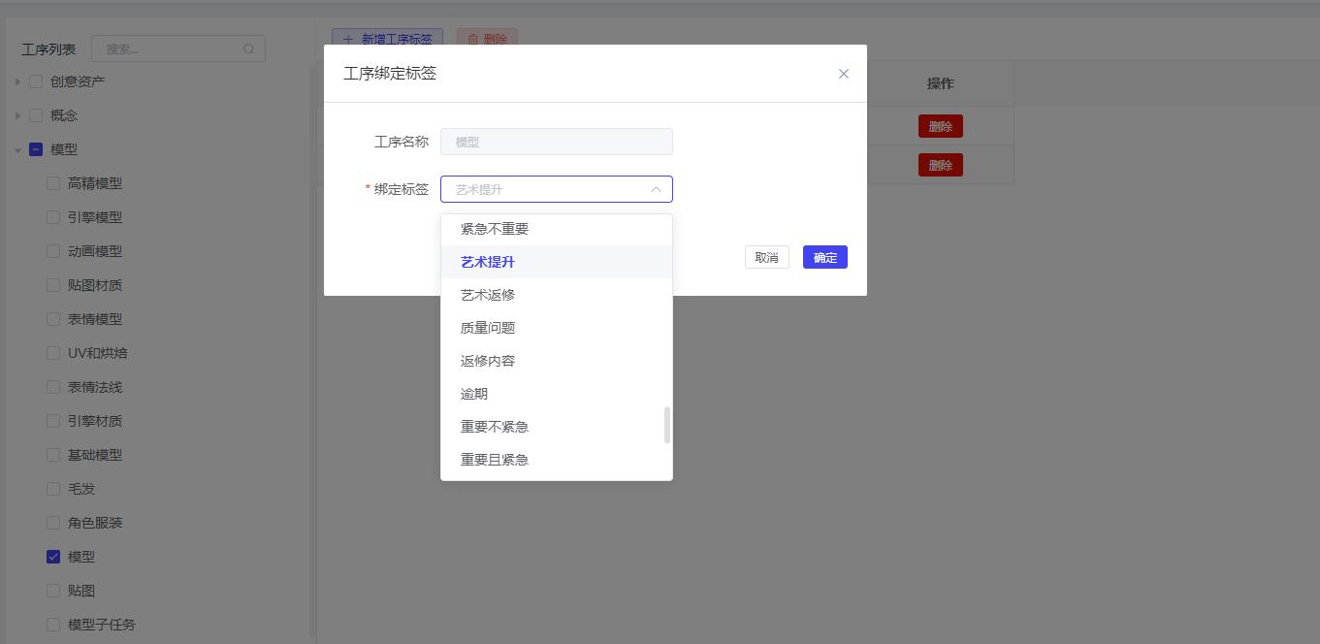Check the 引擎模型 checkbox
Image resolution: width=1320 pixels, height=644 pixels.
tap(53, 217)
